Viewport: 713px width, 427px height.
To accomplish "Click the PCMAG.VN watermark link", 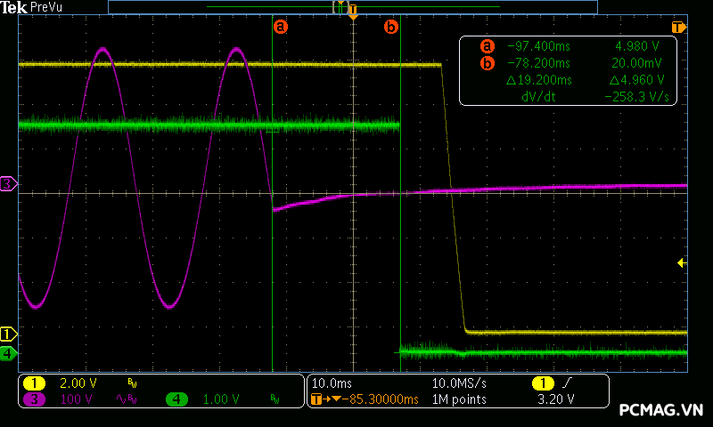I will click(661, 409).
